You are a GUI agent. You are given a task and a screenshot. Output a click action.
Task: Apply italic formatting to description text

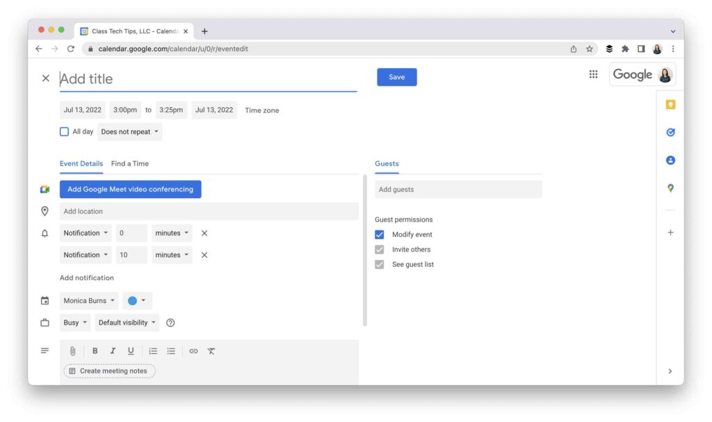click(x=113, y=351)
